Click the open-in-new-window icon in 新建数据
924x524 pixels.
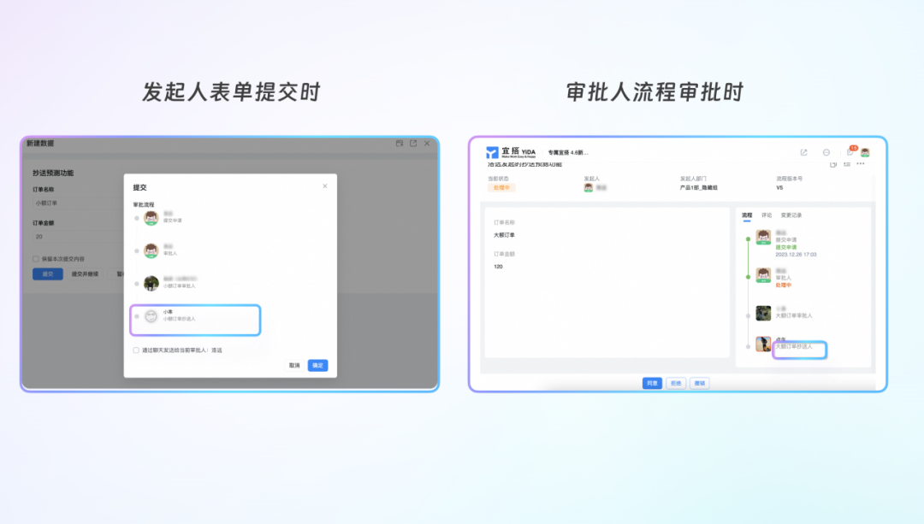(413, 143)
